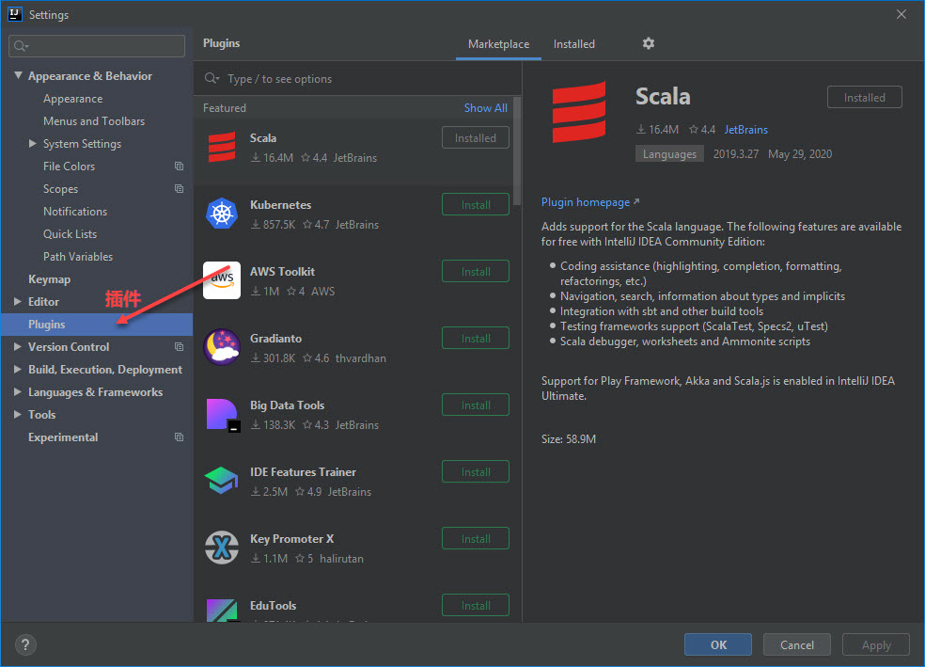Click the IDE Features Trainer icon

[x=221, y=481]
